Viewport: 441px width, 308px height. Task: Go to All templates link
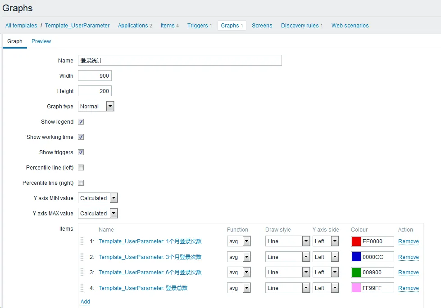coord(21,26)
